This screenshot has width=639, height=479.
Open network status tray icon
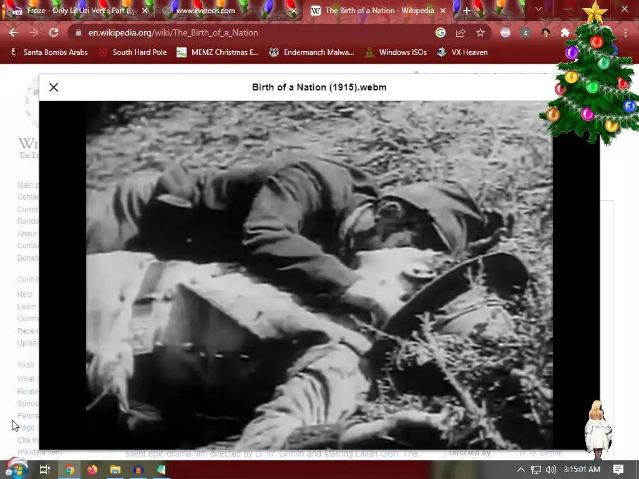(x=536, y=470)
